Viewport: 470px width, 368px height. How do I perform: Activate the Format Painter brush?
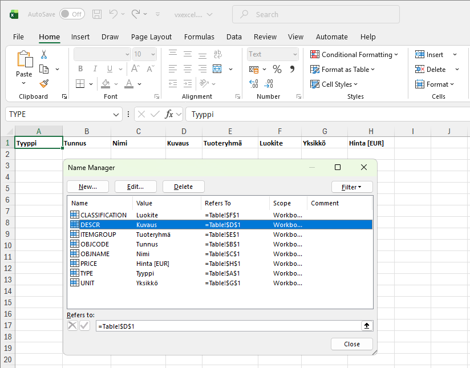[x=44, y=84]
